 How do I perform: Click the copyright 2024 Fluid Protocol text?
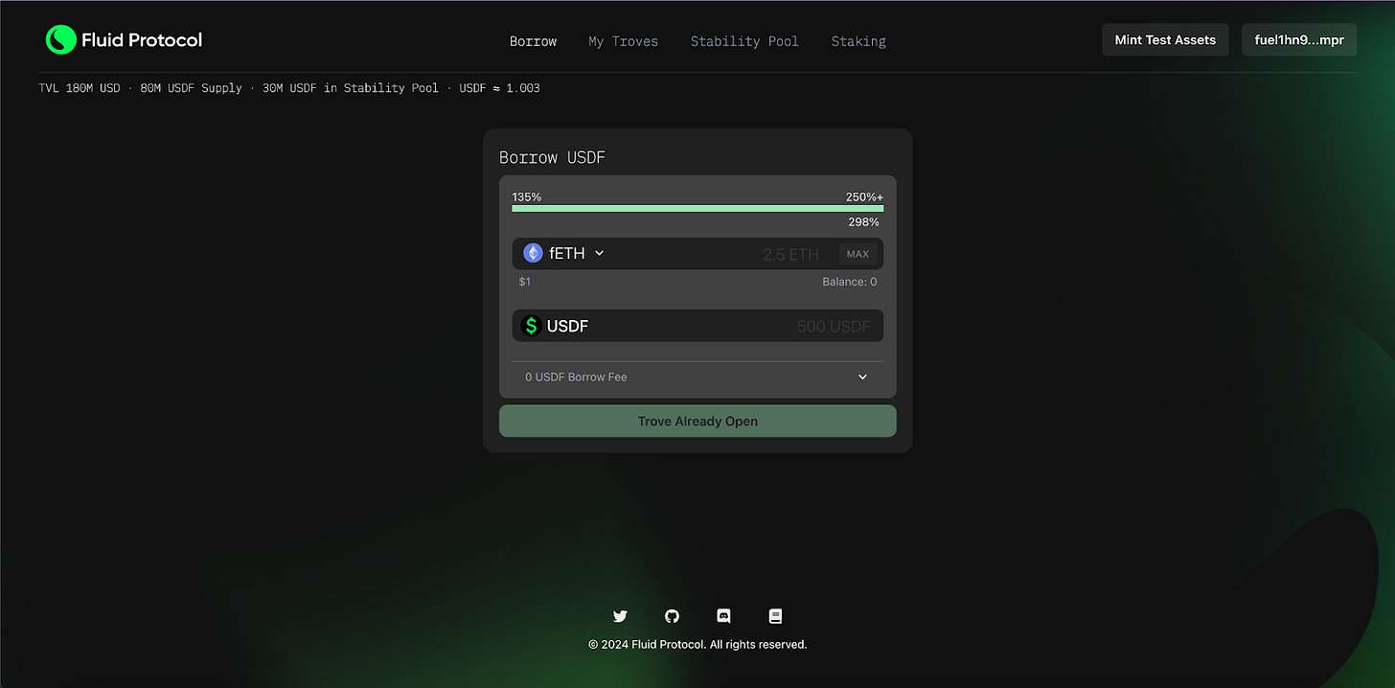point(697,644)
